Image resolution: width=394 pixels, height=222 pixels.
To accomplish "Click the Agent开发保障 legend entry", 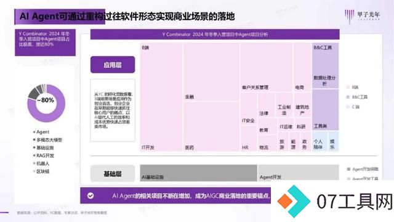I will click(x=363, y=169).
